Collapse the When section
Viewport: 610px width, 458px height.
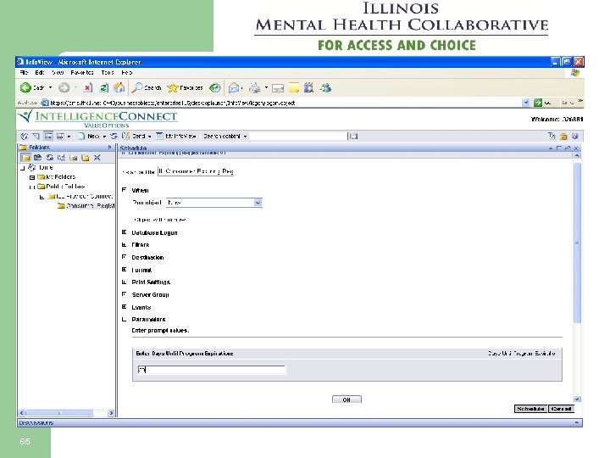124,190
